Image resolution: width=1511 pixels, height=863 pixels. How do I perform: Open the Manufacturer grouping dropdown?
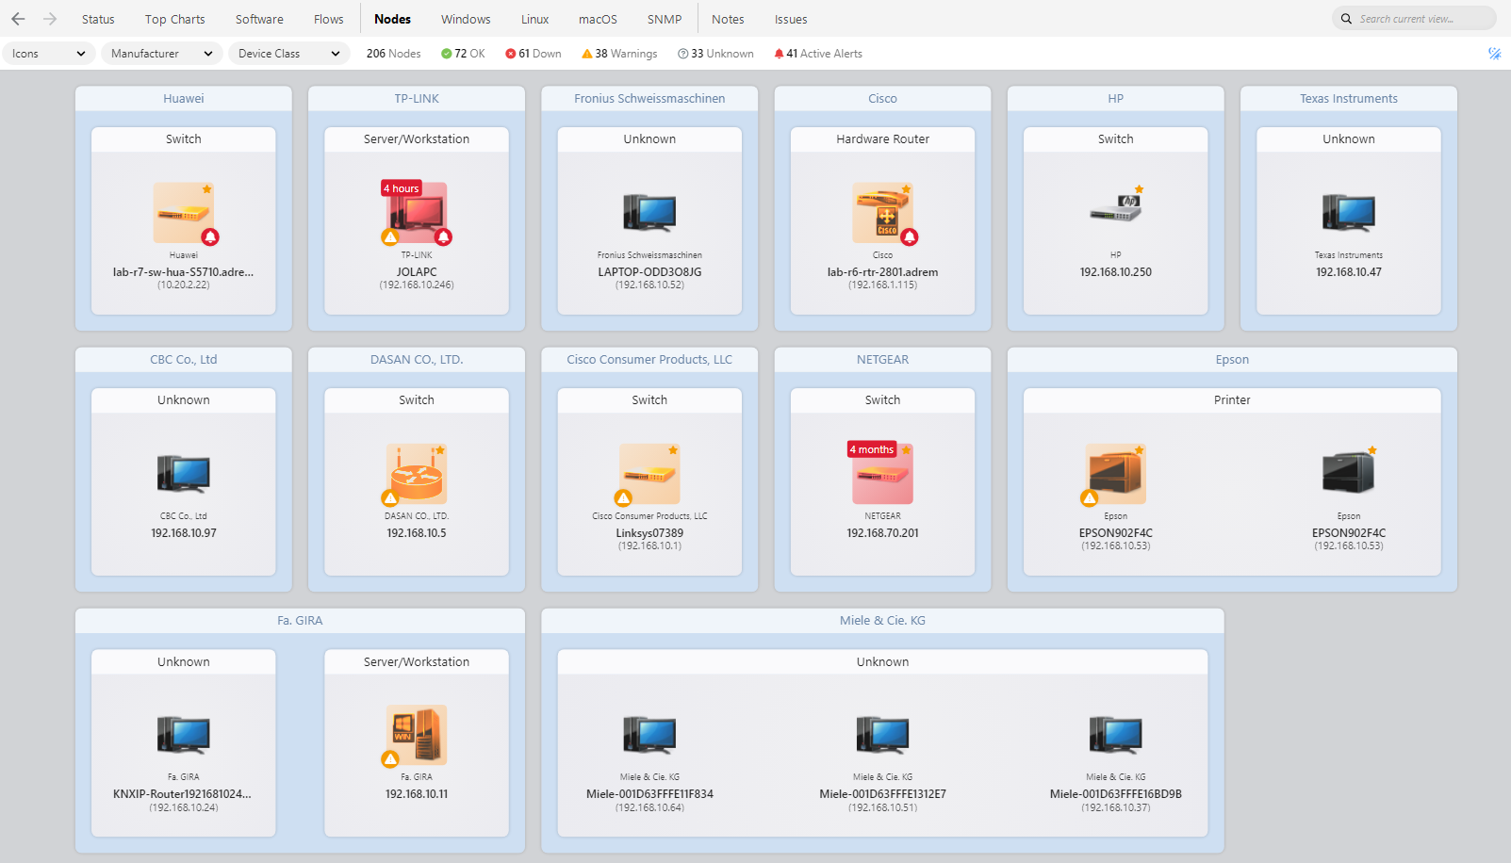(x=162, y=54)
